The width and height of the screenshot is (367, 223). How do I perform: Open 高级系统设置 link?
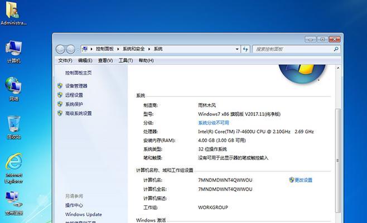79,113
